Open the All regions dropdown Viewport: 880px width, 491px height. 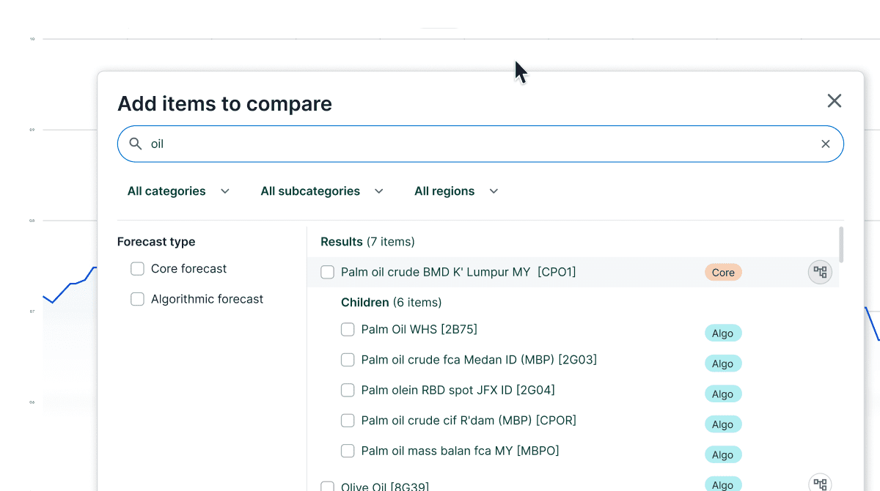coord(456,191)
